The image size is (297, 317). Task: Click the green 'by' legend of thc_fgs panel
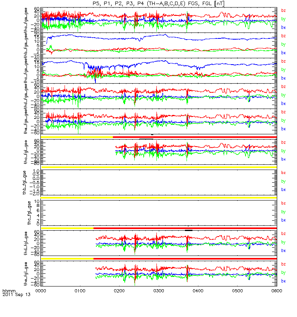284,70
